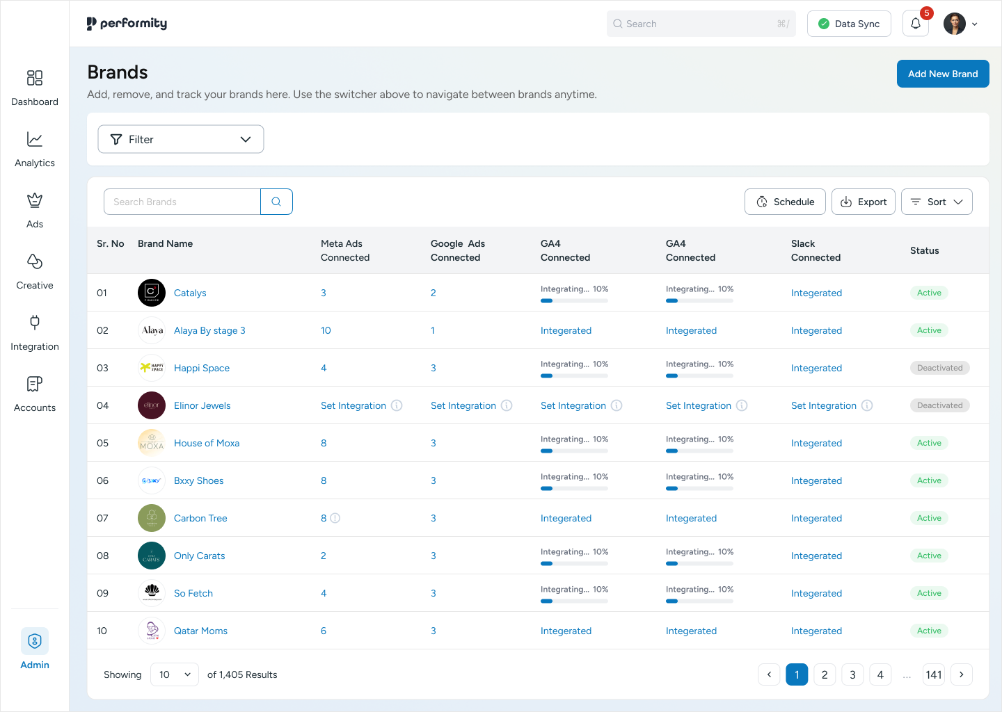This screenshot has width=1002, height=712.
Task: Click the notifications bell icon
Action: (x=916, y=24)
